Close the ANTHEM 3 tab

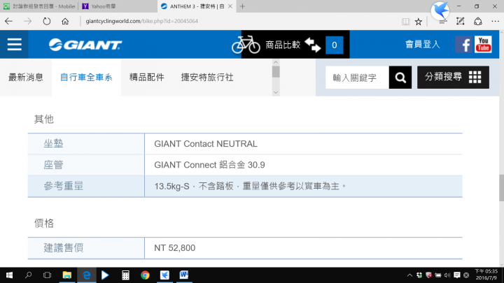click(x=230, y=6)
